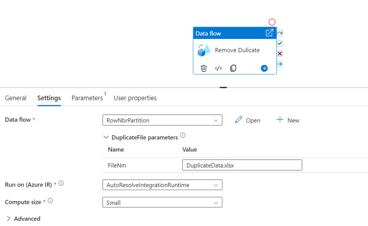
Task: Open the AutoResolveIntegrationRuntime dropdown
Action: (x=162, y=185)
